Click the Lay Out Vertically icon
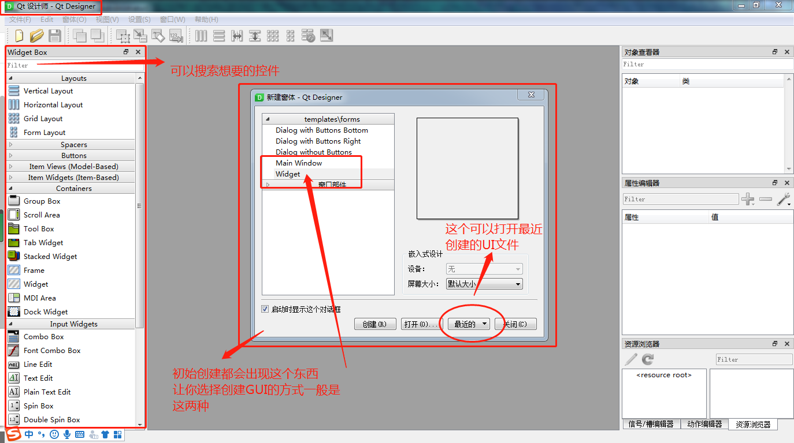794x443 pixels. 218,36
